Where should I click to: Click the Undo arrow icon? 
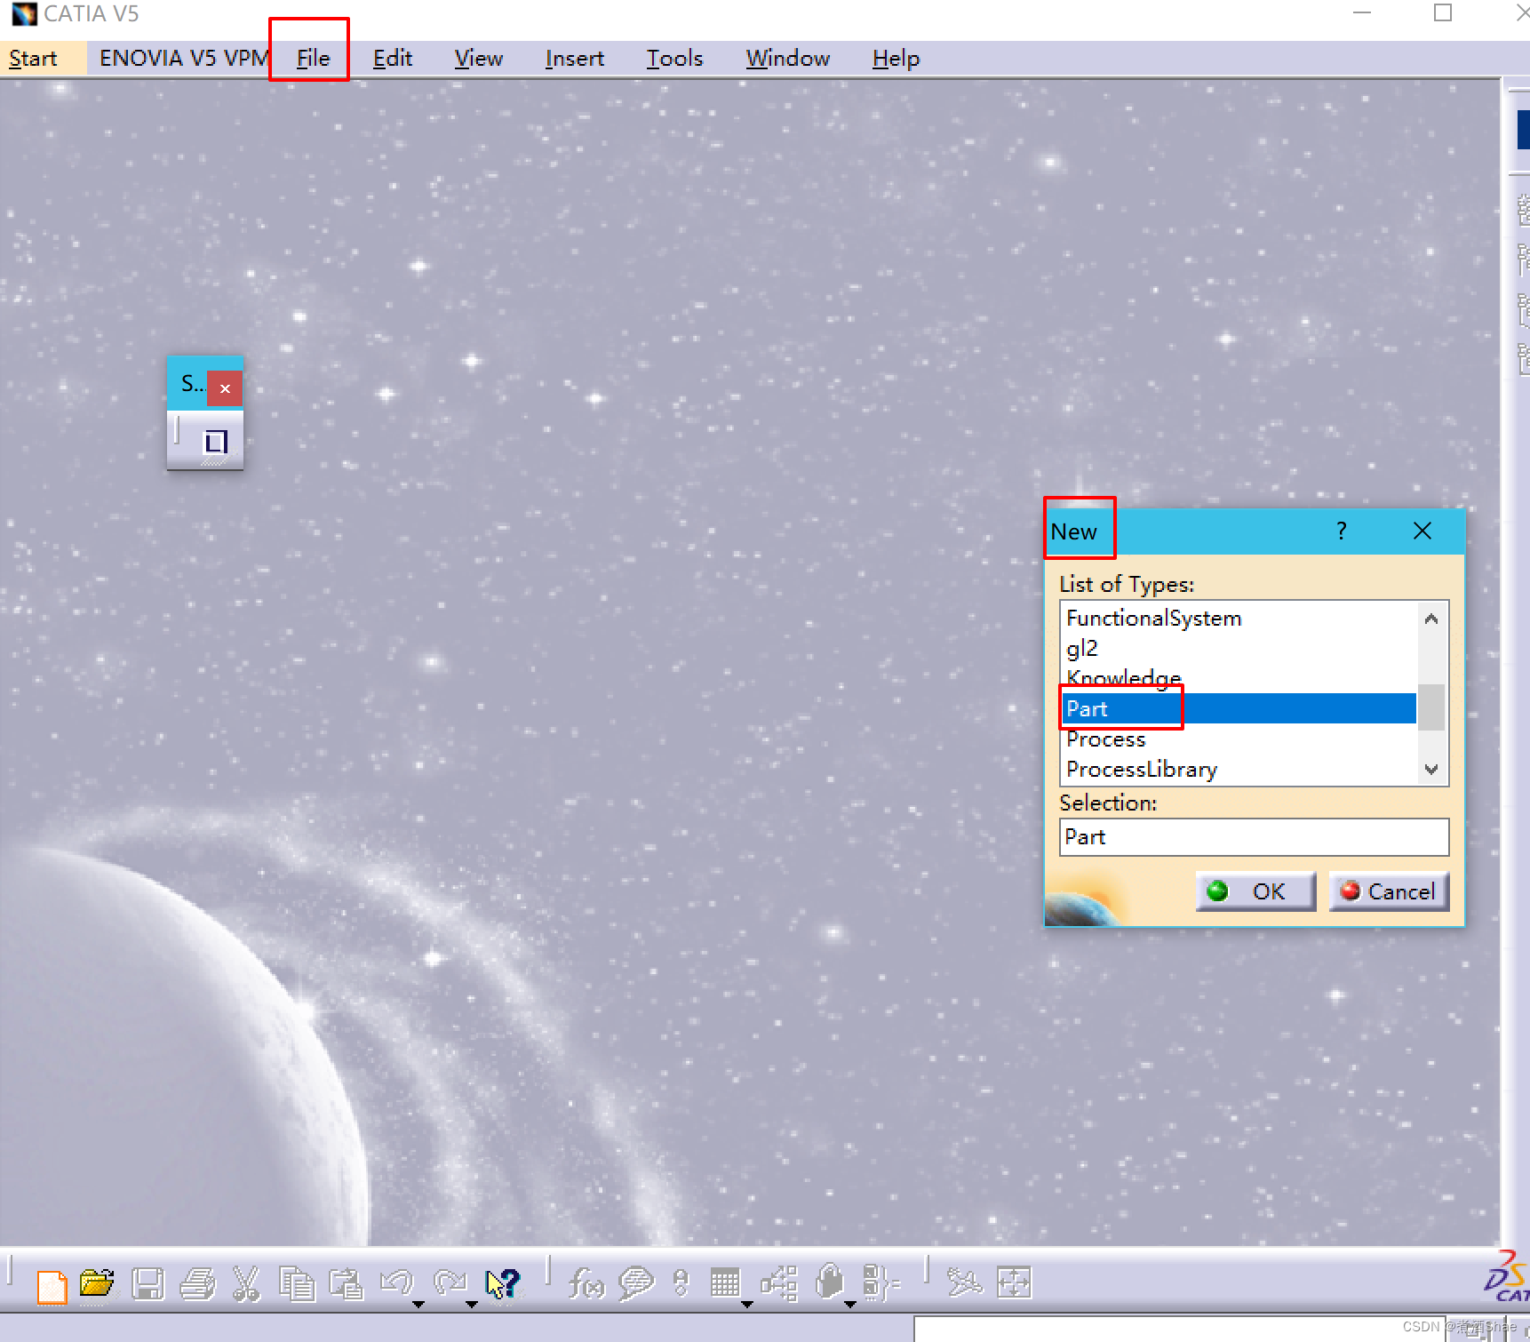tap(396, 1282)
